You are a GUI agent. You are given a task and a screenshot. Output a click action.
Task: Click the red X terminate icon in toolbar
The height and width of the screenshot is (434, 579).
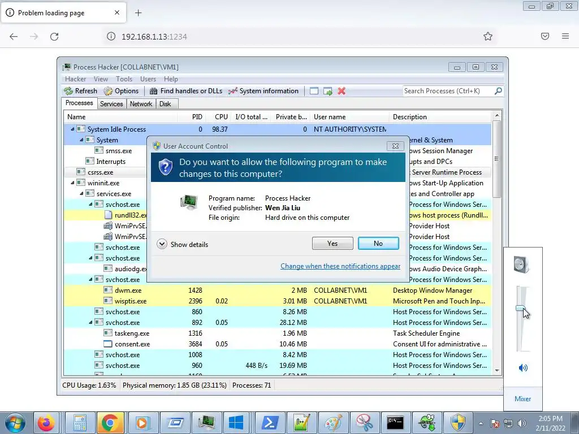342,91
